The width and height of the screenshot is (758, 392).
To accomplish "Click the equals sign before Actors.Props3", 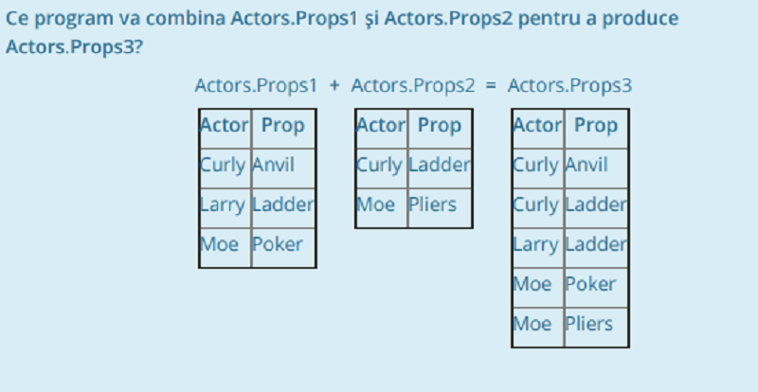I will point(491,85).
